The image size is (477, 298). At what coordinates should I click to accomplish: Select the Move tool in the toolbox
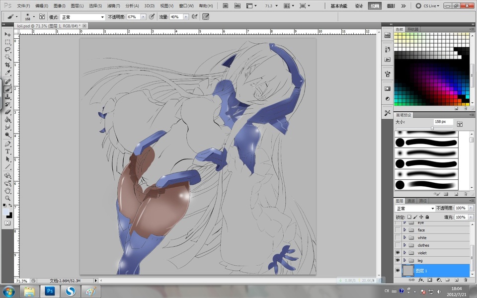pyautogui.click(x=8, y=34)
